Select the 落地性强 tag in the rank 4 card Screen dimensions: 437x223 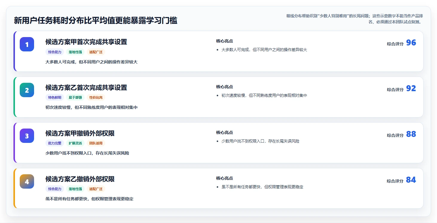point(75,189)
